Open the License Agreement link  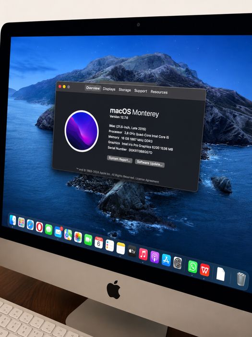(147, 180)
